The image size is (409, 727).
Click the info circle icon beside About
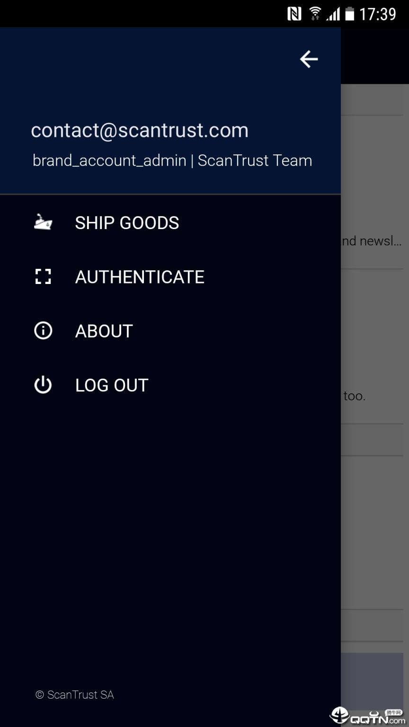point(43,330)
